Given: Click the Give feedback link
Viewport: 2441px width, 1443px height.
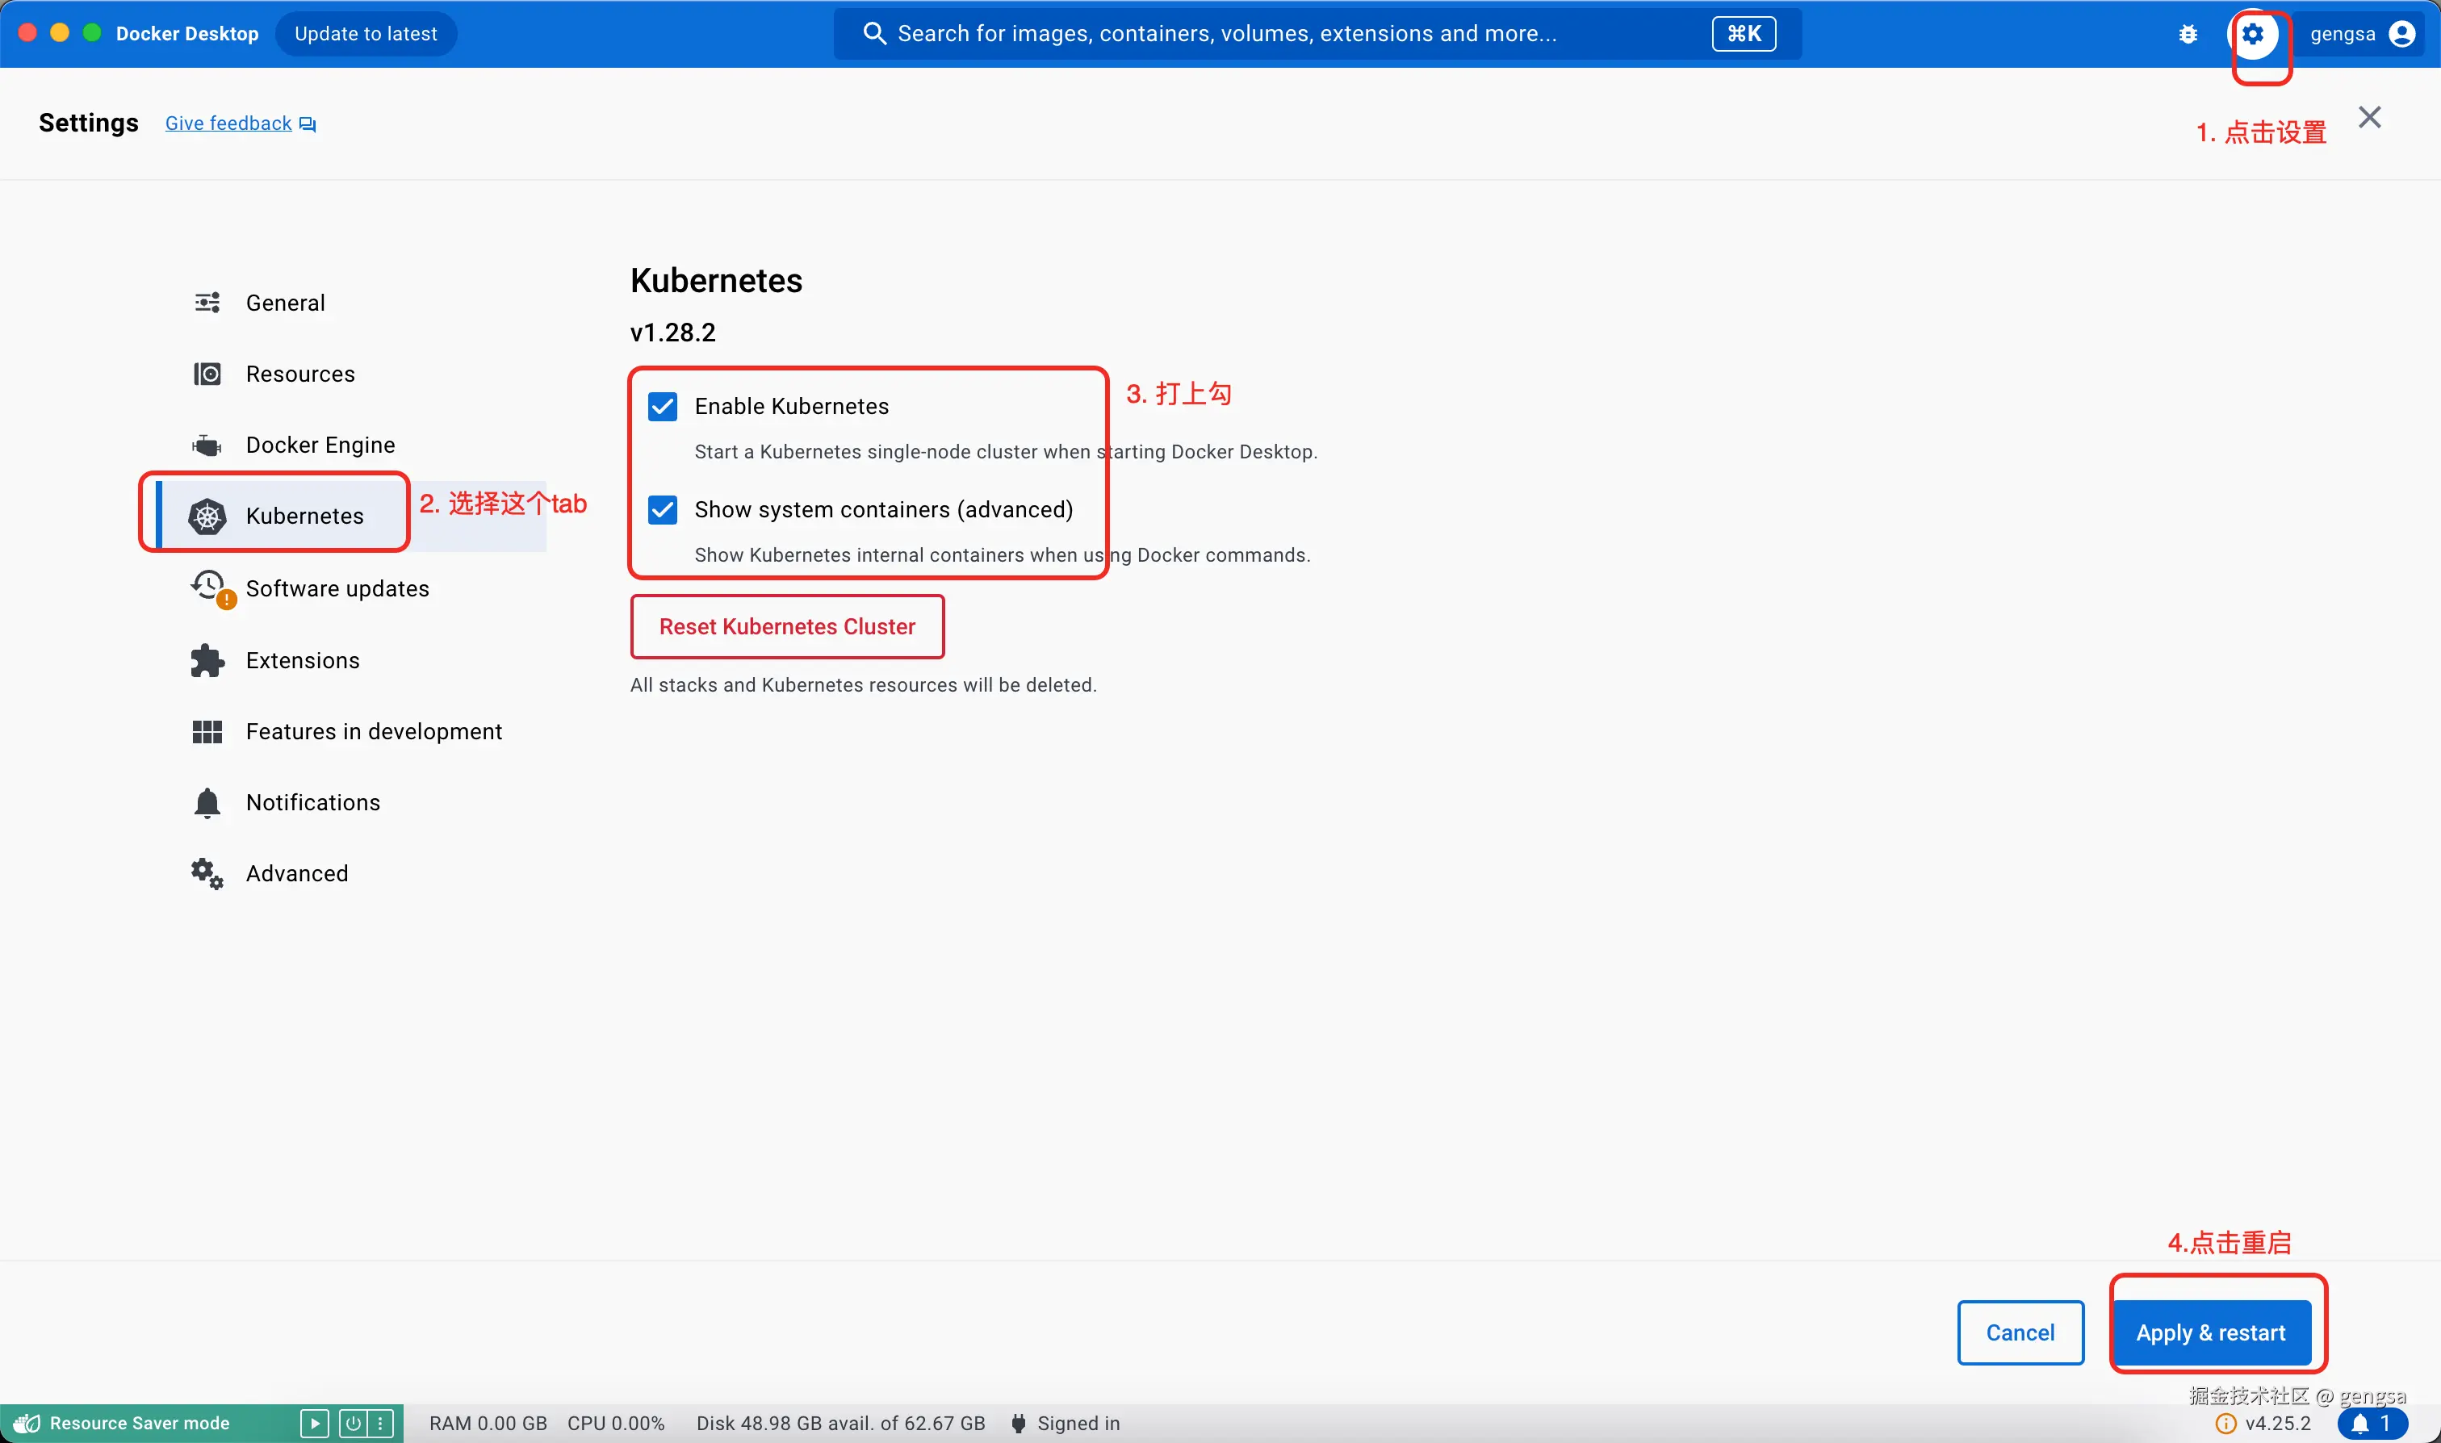Looking at the screenshot, I should (x=228, y=123).
